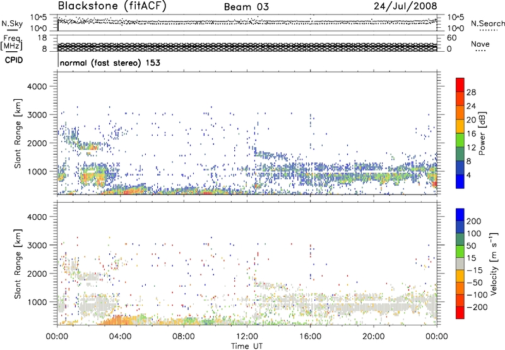505x350 pixels.
Task: Click the 24 label on Power colorbar
Action: (471, 106)
